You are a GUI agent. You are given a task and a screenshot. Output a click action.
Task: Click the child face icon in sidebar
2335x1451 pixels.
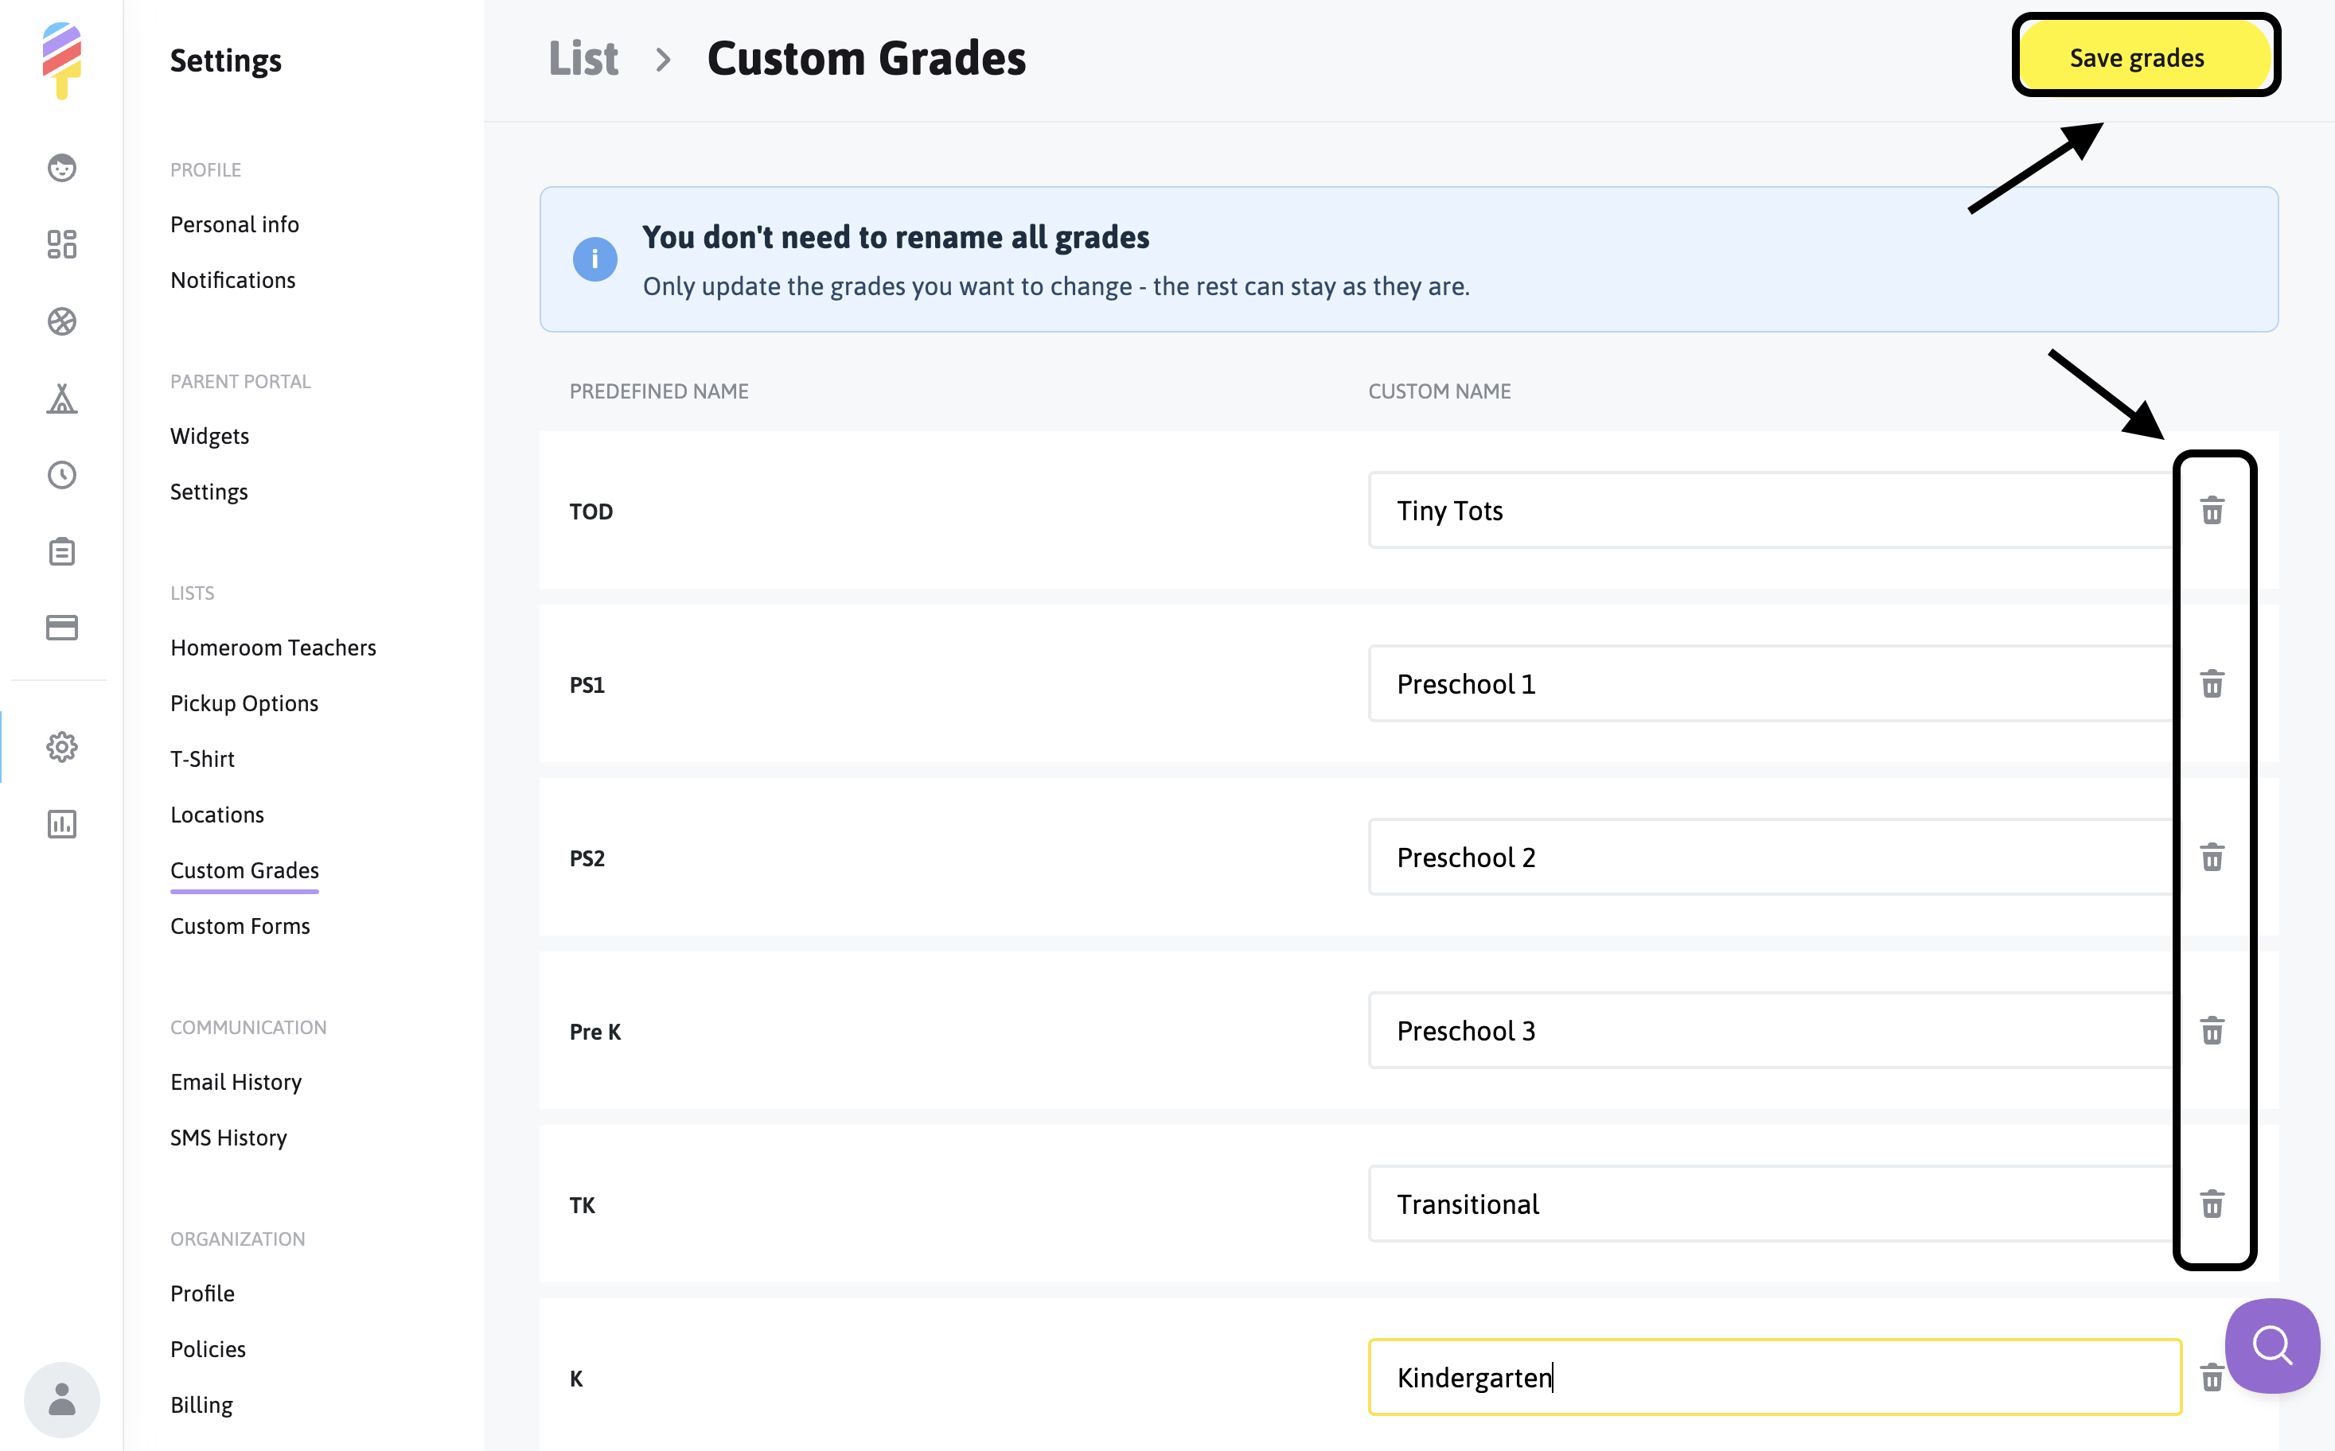[61, 168]
